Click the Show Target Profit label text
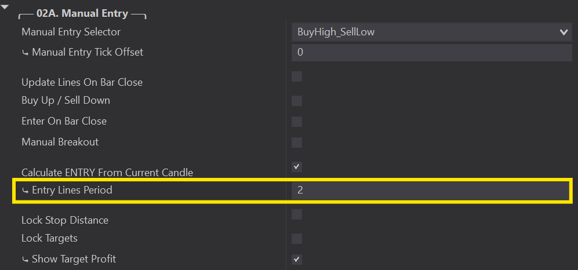Image resolution: width=578 pixels, height=270 pixels. tap(74, 259)
